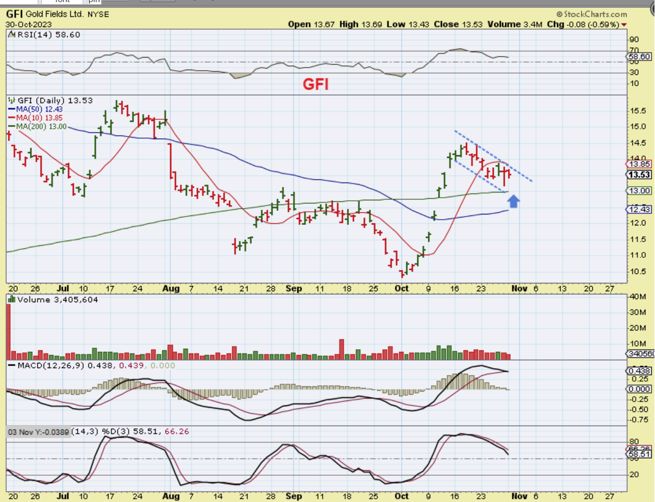The width and height of the screenshot is (655, 502).
Task: Click the 0.000 MACD histogram tag on right axis
Action: [639, 389]
